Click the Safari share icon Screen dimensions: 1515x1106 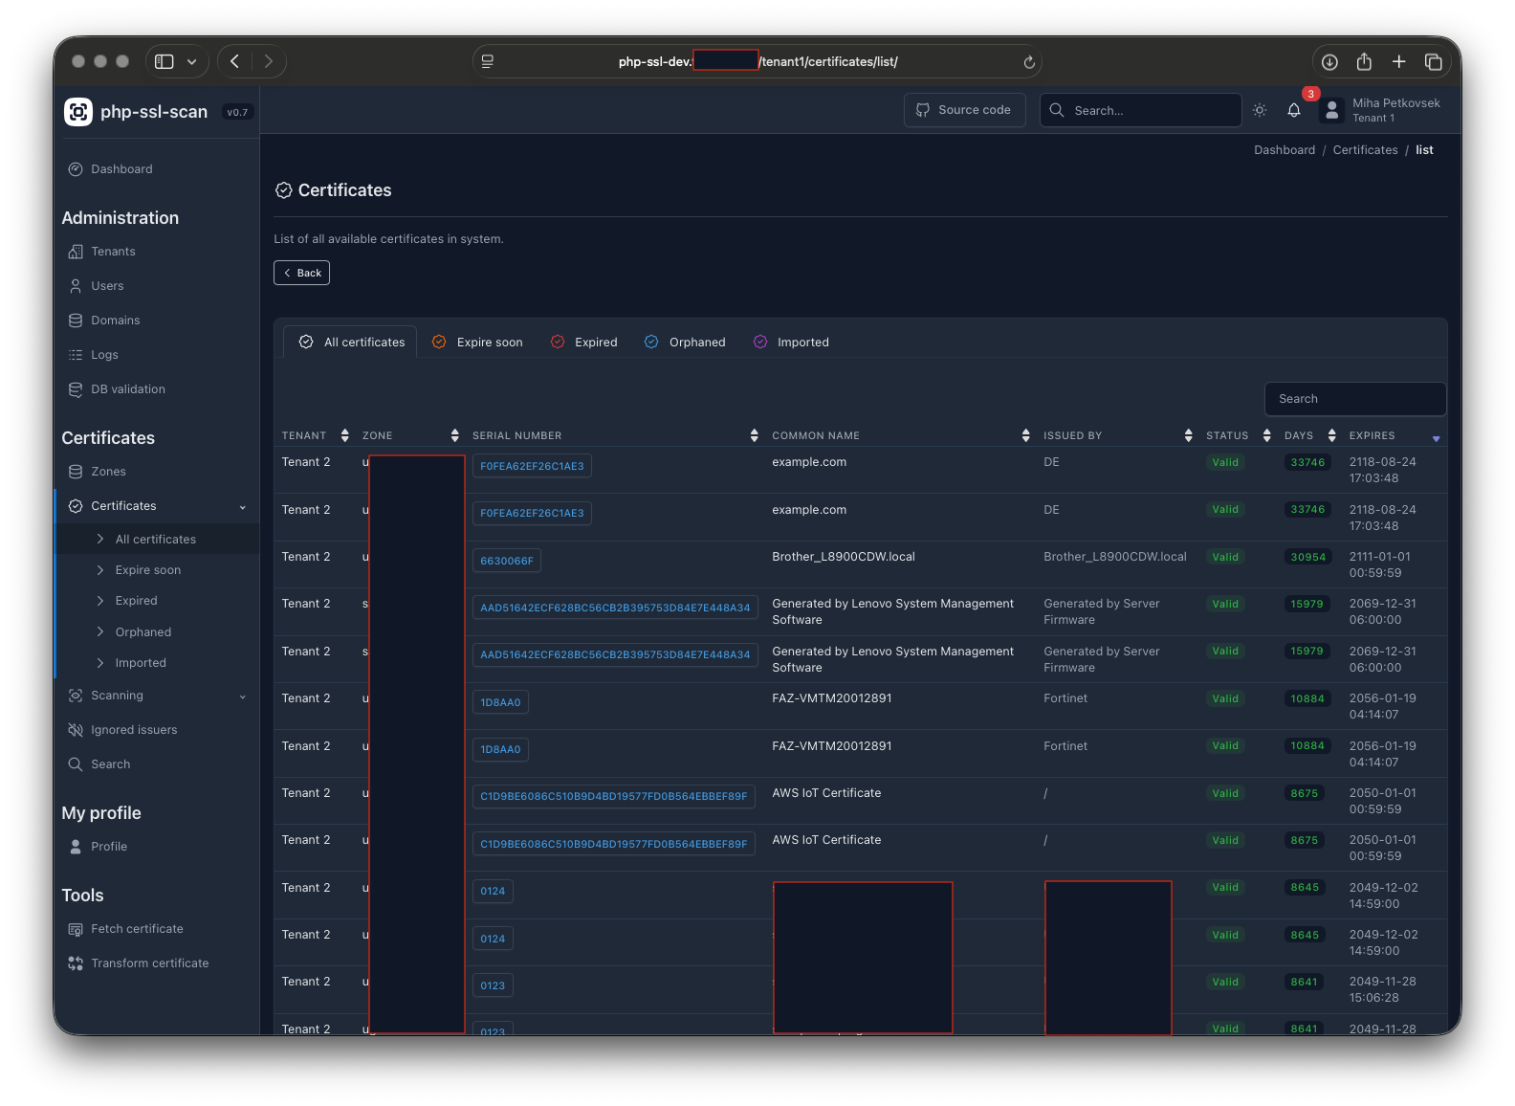coord(1364,62)
